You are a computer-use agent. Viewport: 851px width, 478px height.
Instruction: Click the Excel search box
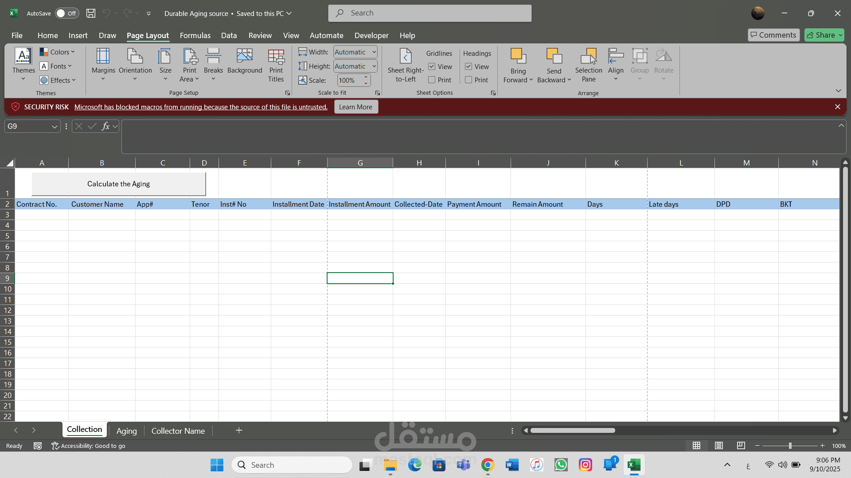point(429,13)
